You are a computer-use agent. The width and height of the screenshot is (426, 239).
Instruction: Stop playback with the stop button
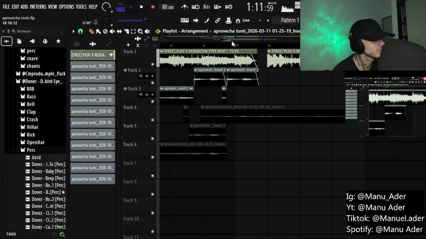[141, 7]
